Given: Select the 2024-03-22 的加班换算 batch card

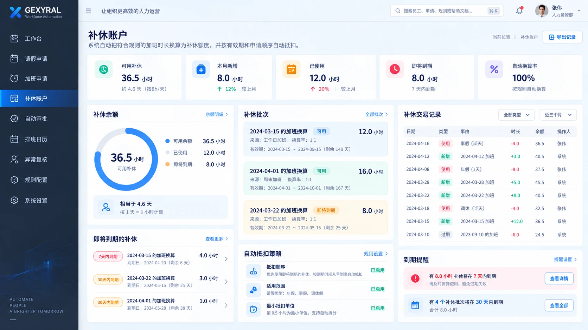Looking at the screenshot, I should tap(315, 217).
